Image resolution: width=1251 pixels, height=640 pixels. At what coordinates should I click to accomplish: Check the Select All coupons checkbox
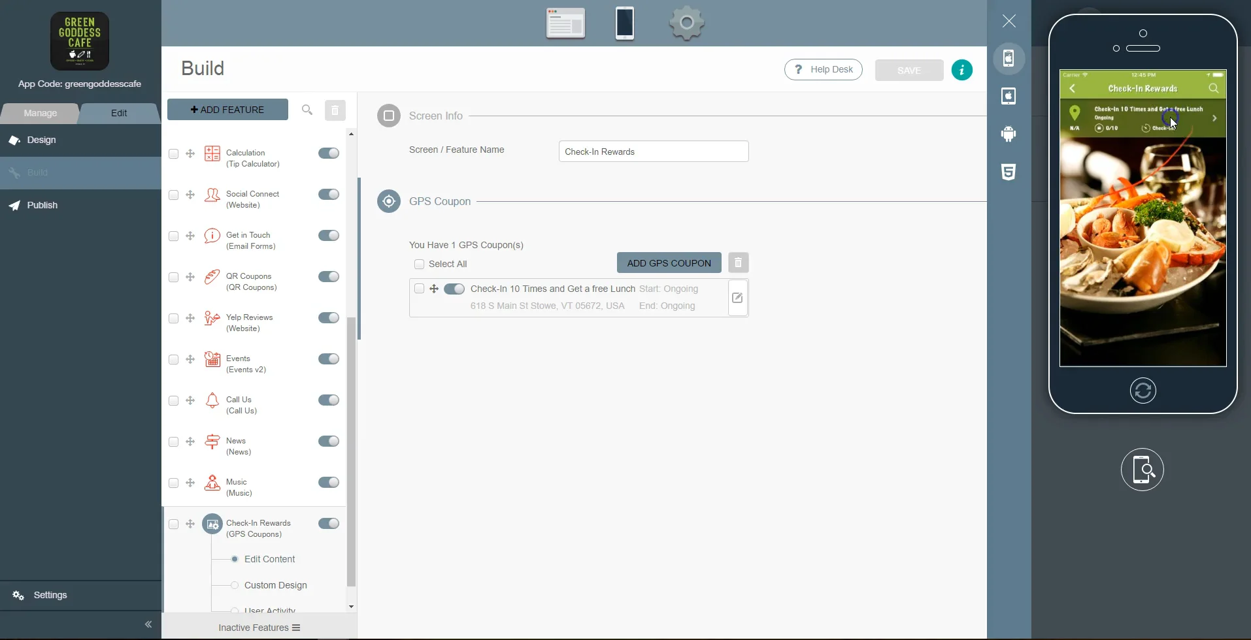(419, 264)
